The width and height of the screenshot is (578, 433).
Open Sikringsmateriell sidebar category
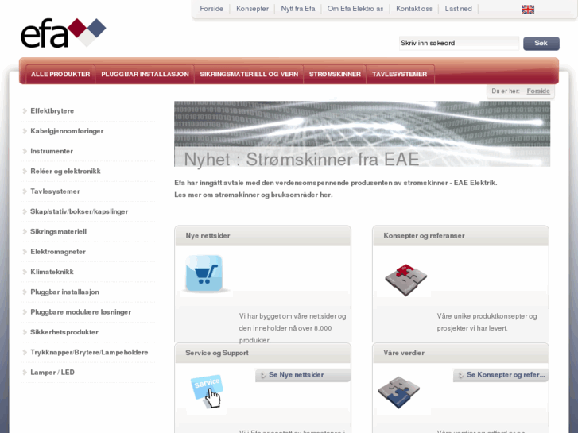point(58,231)
